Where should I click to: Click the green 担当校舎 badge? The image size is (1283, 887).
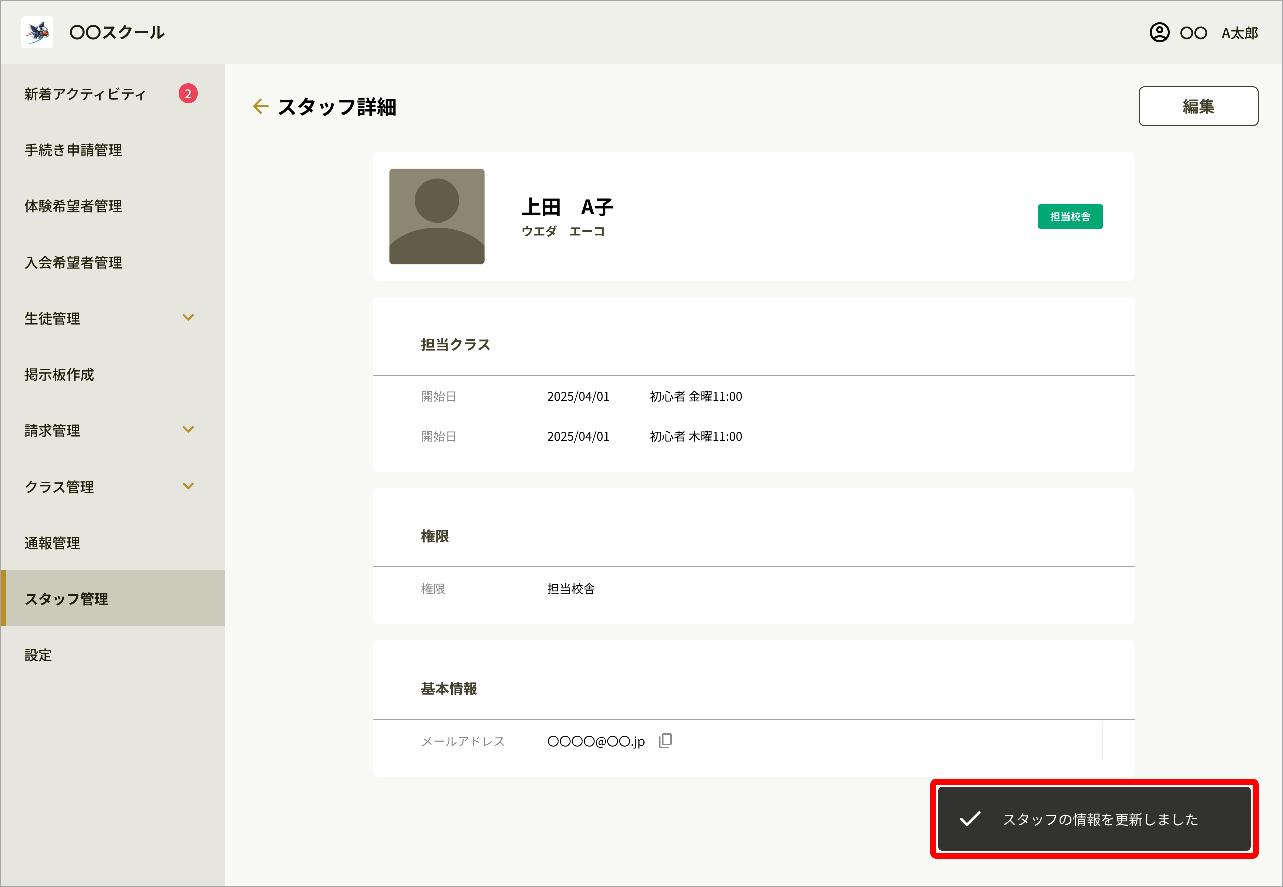tap(1070, 216)
